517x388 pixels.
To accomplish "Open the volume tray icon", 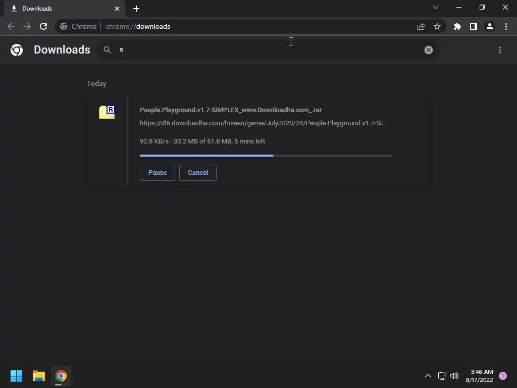I will tap(454, 376).
